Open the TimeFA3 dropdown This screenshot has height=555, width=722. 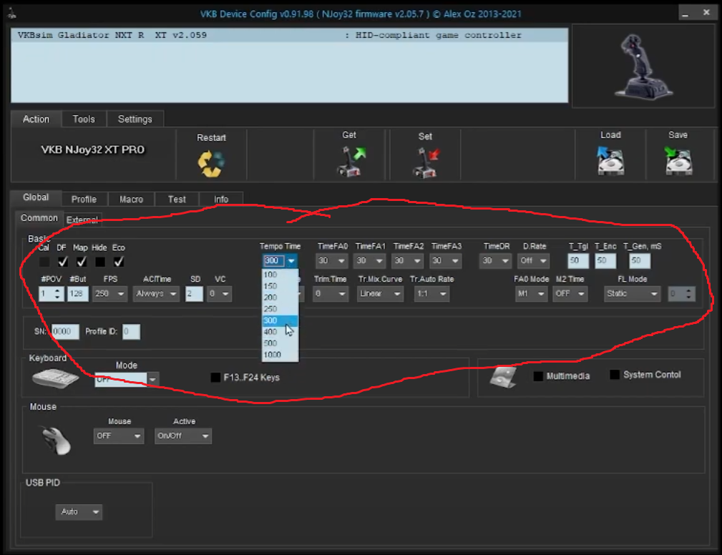click(x=445, y=261)
